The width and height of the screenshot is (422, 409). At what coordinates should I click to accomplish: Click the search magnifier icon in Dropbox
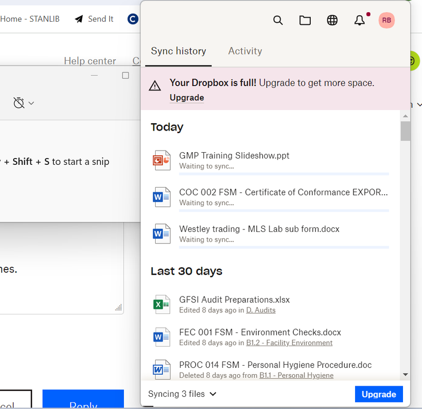[x=278, y=21]
